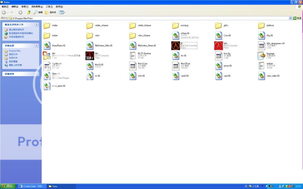Expand the 詳細資料 panel

tap(36, 74)
